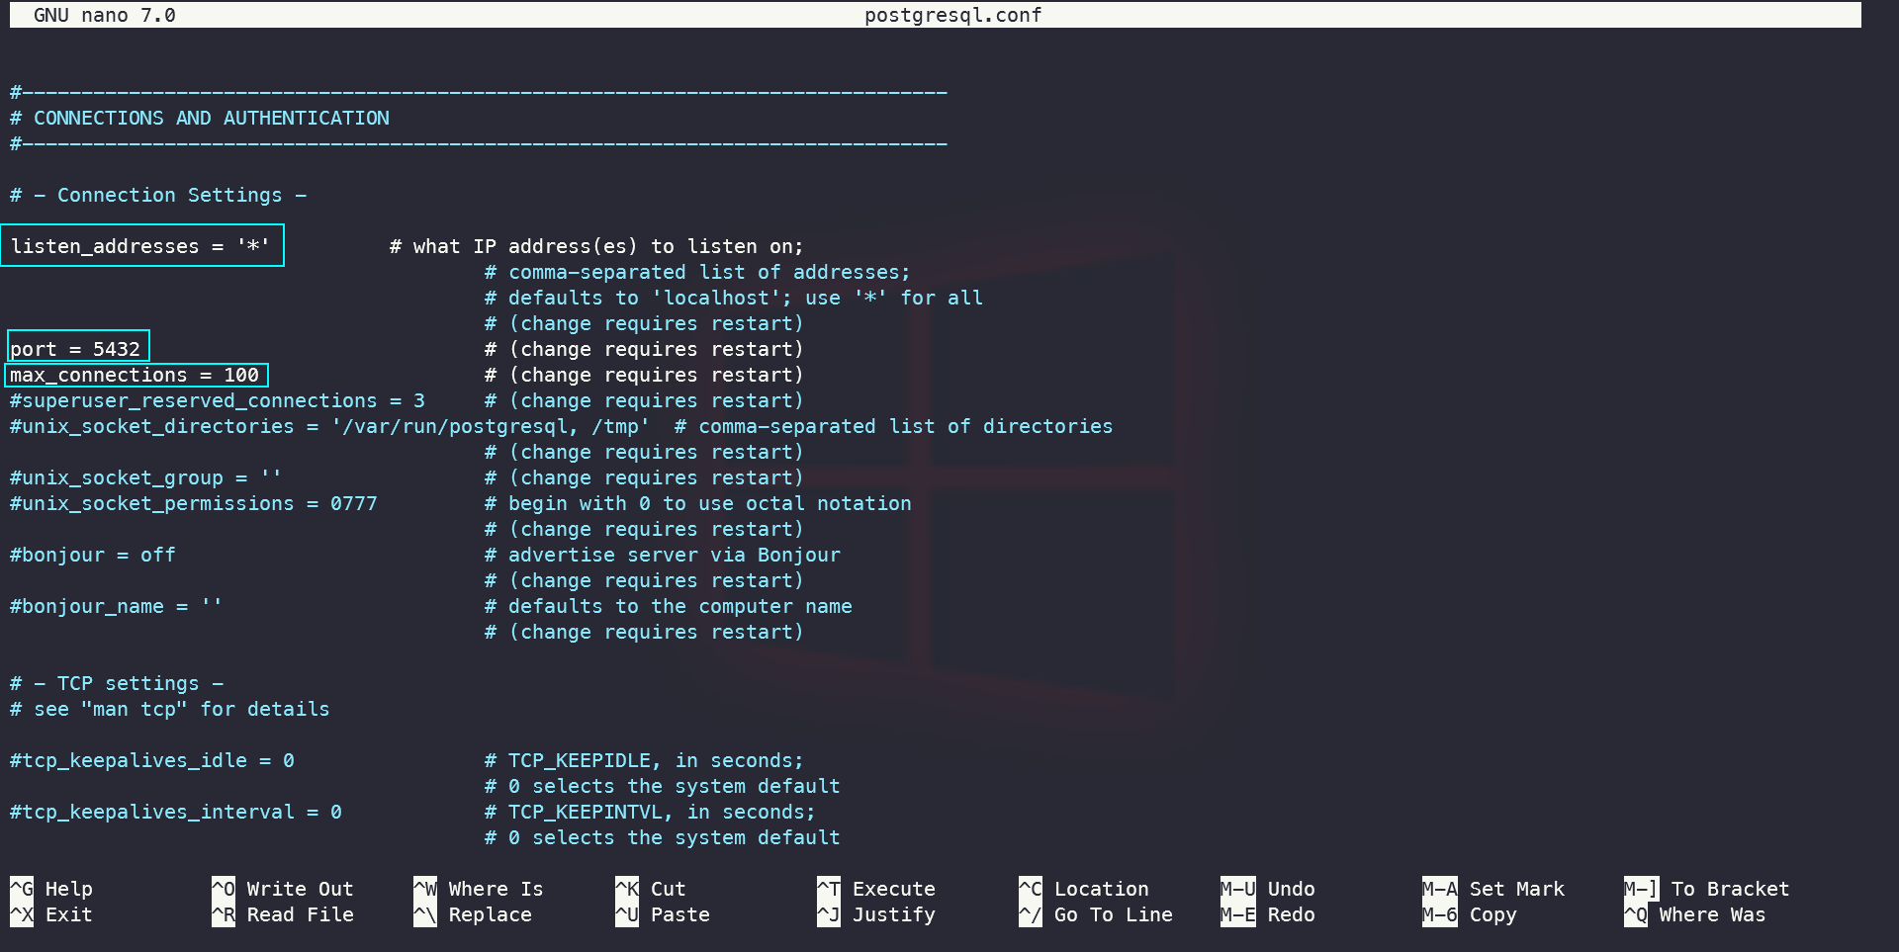This screenshot has height=952, width=1899.
Task: Click the M-U Undo shortcut
Action: 1268,889
